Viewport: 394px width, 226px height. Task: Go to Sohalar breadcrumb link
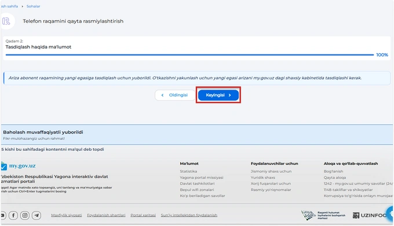point(34,6)
